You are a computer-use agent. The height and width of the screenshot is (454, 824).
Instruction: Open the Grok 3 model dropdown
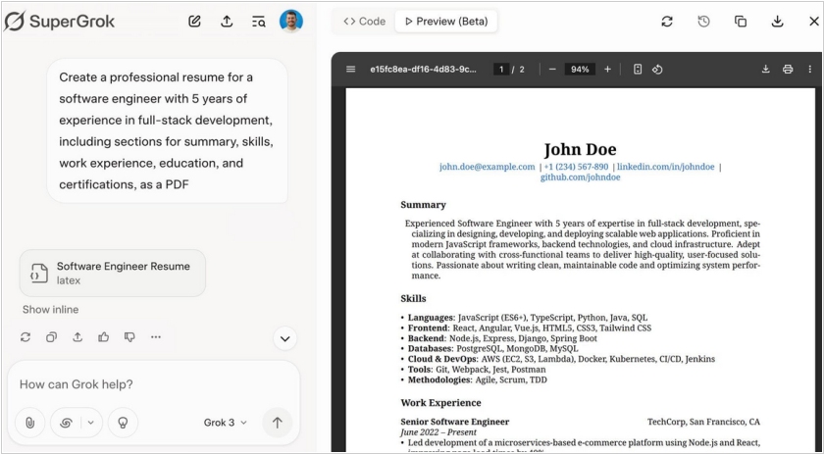point(225,423)
